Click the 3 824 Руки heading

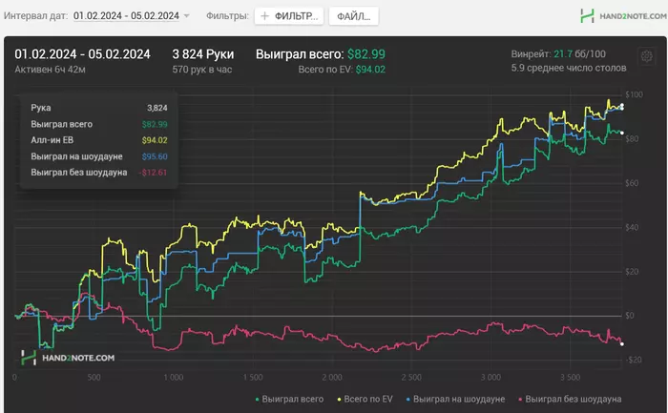(x=203, y=54)
